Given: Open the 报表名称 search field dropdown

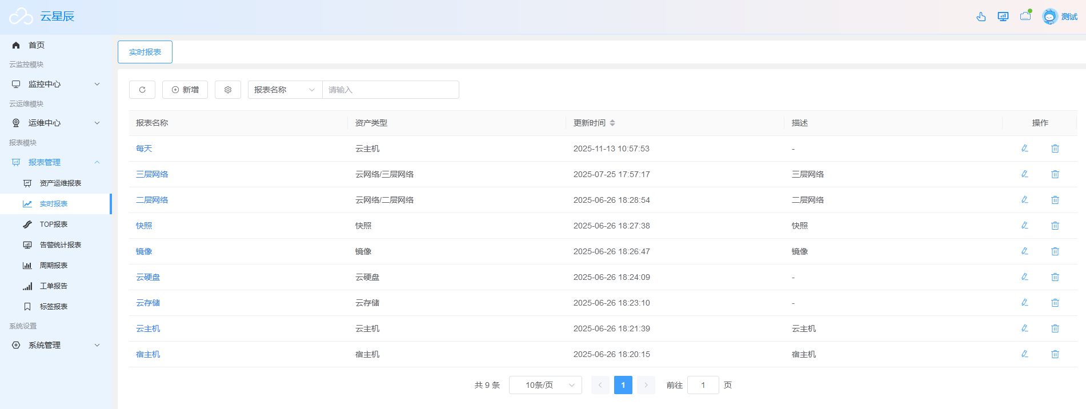Looking at the screenshot, I should 285,90.
